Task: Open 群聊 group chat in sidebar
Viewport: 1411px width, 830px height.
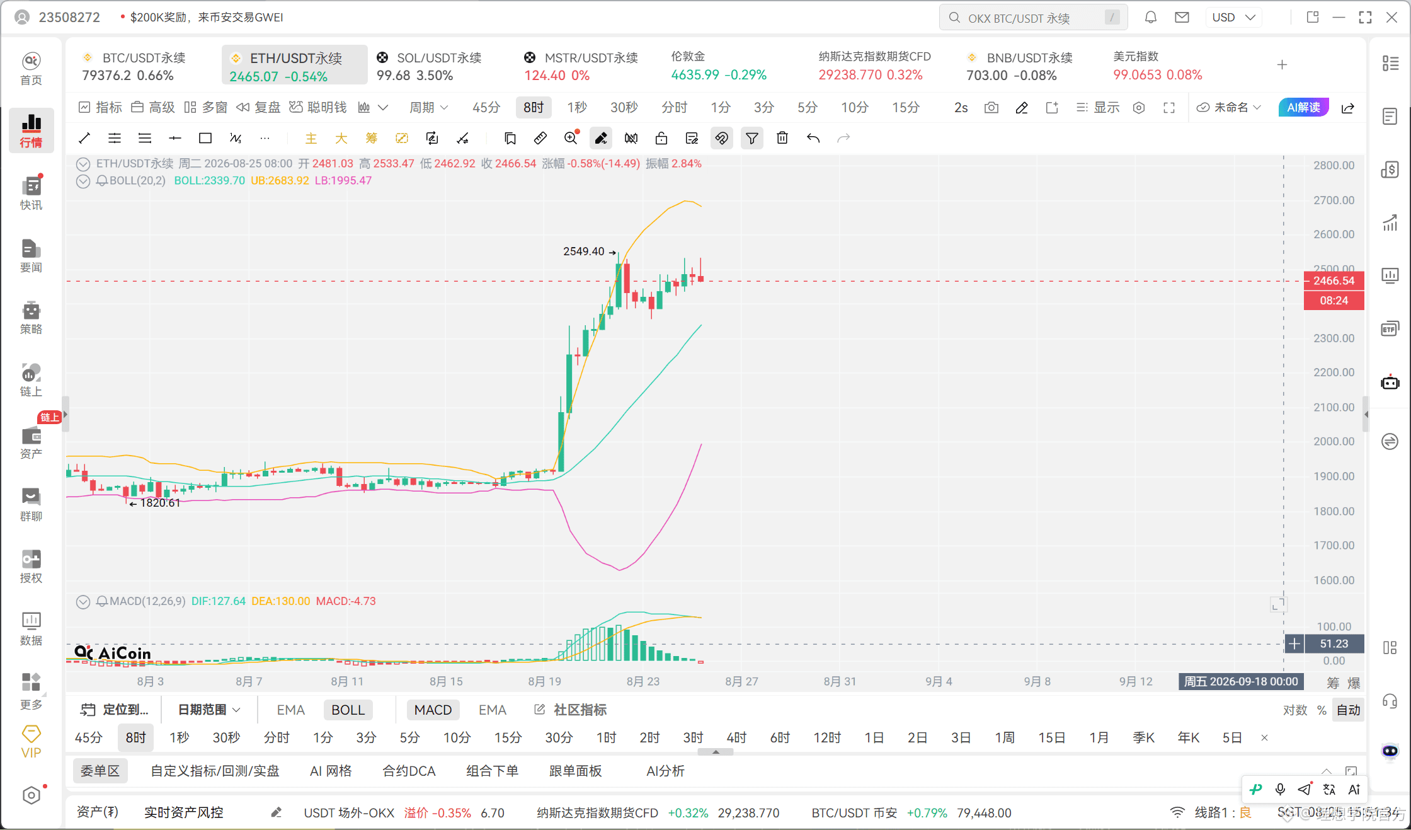Action: [x=31, y=504]
